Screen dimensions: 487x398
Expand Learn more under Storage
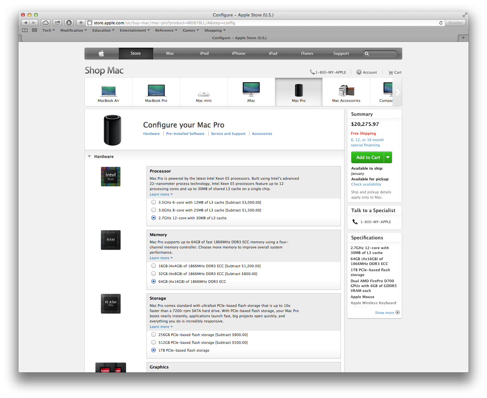pyautogui.click(x=161, y=327)
